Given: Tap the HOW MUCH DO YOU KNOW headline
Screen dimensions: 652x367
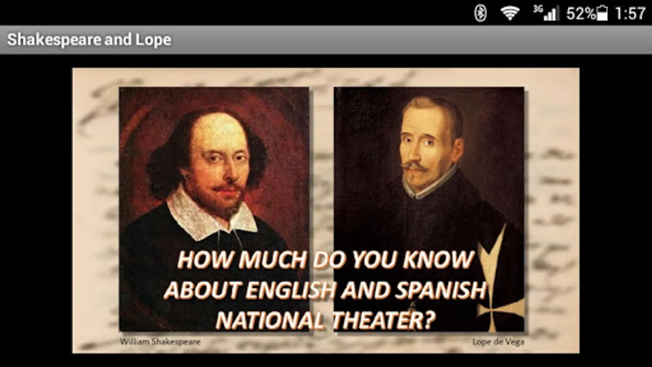Looking at the screenshot, I should tap(326, 259).
